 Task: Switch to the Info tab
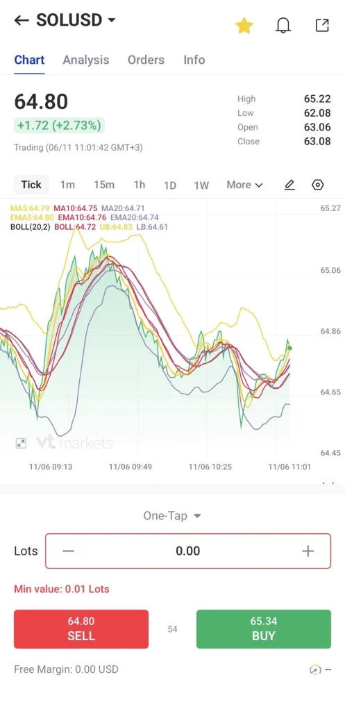pyautogui.click(x=194, y=60)
